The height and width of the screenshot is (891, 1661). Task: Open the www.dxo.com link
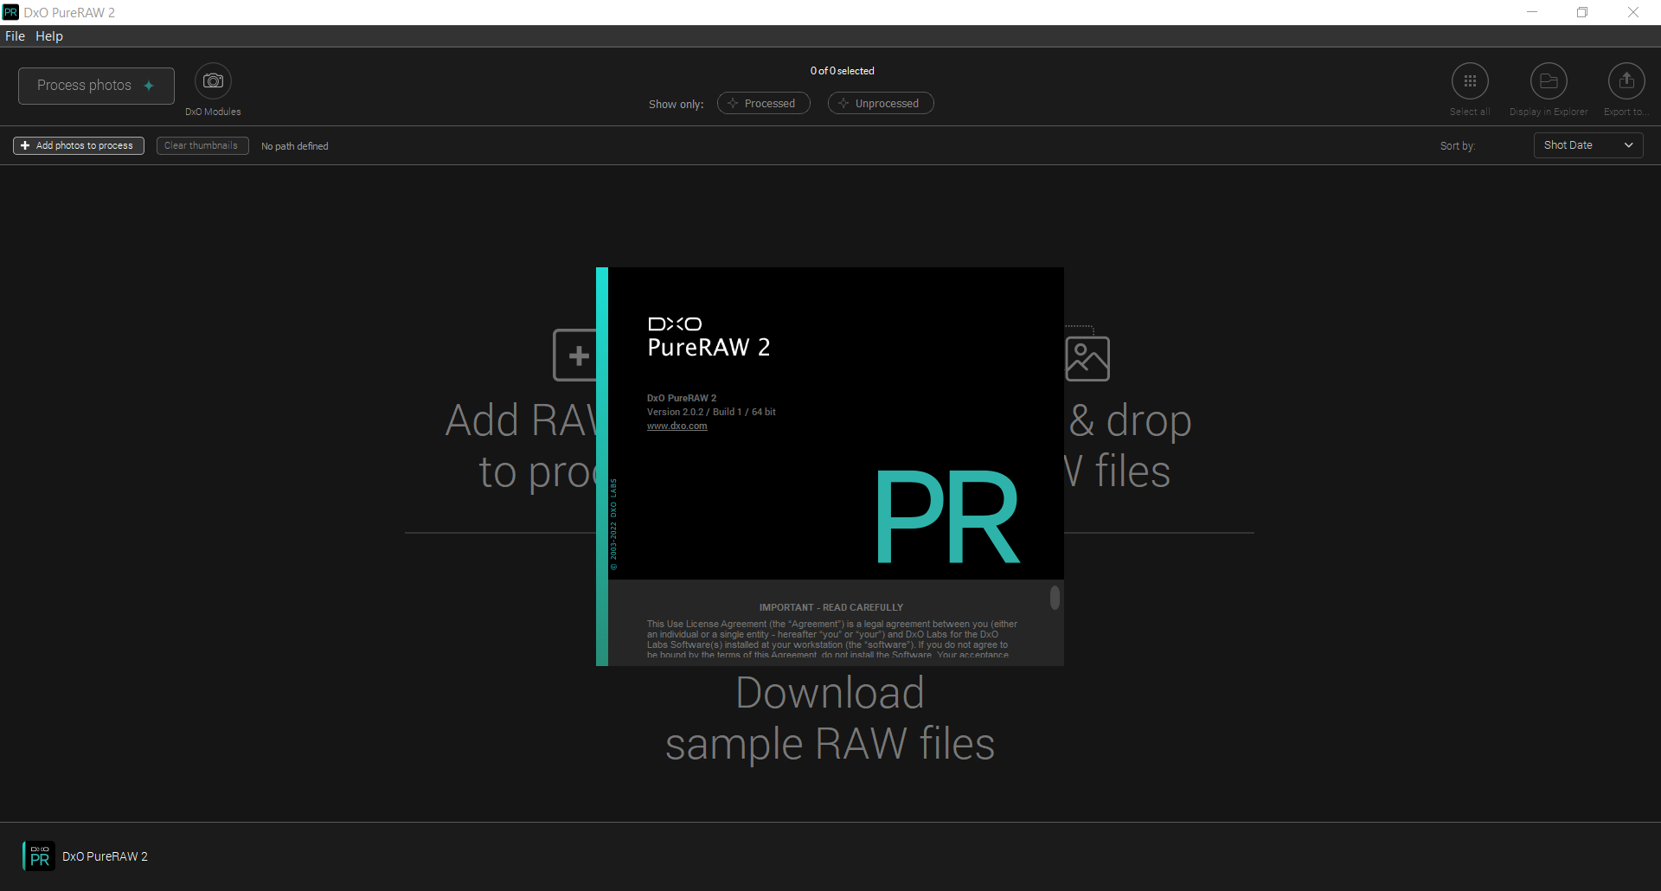coord(677,426)
